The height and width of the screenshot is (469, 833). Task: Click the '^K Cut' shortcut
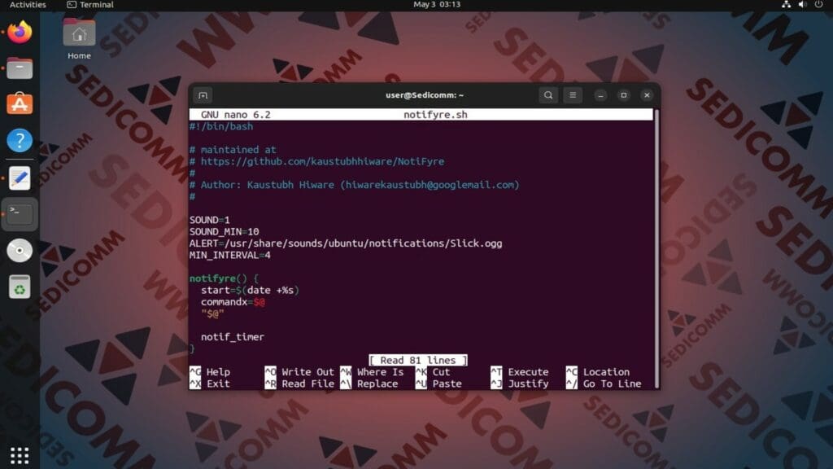pyautogui.click(x=433, y=371)
